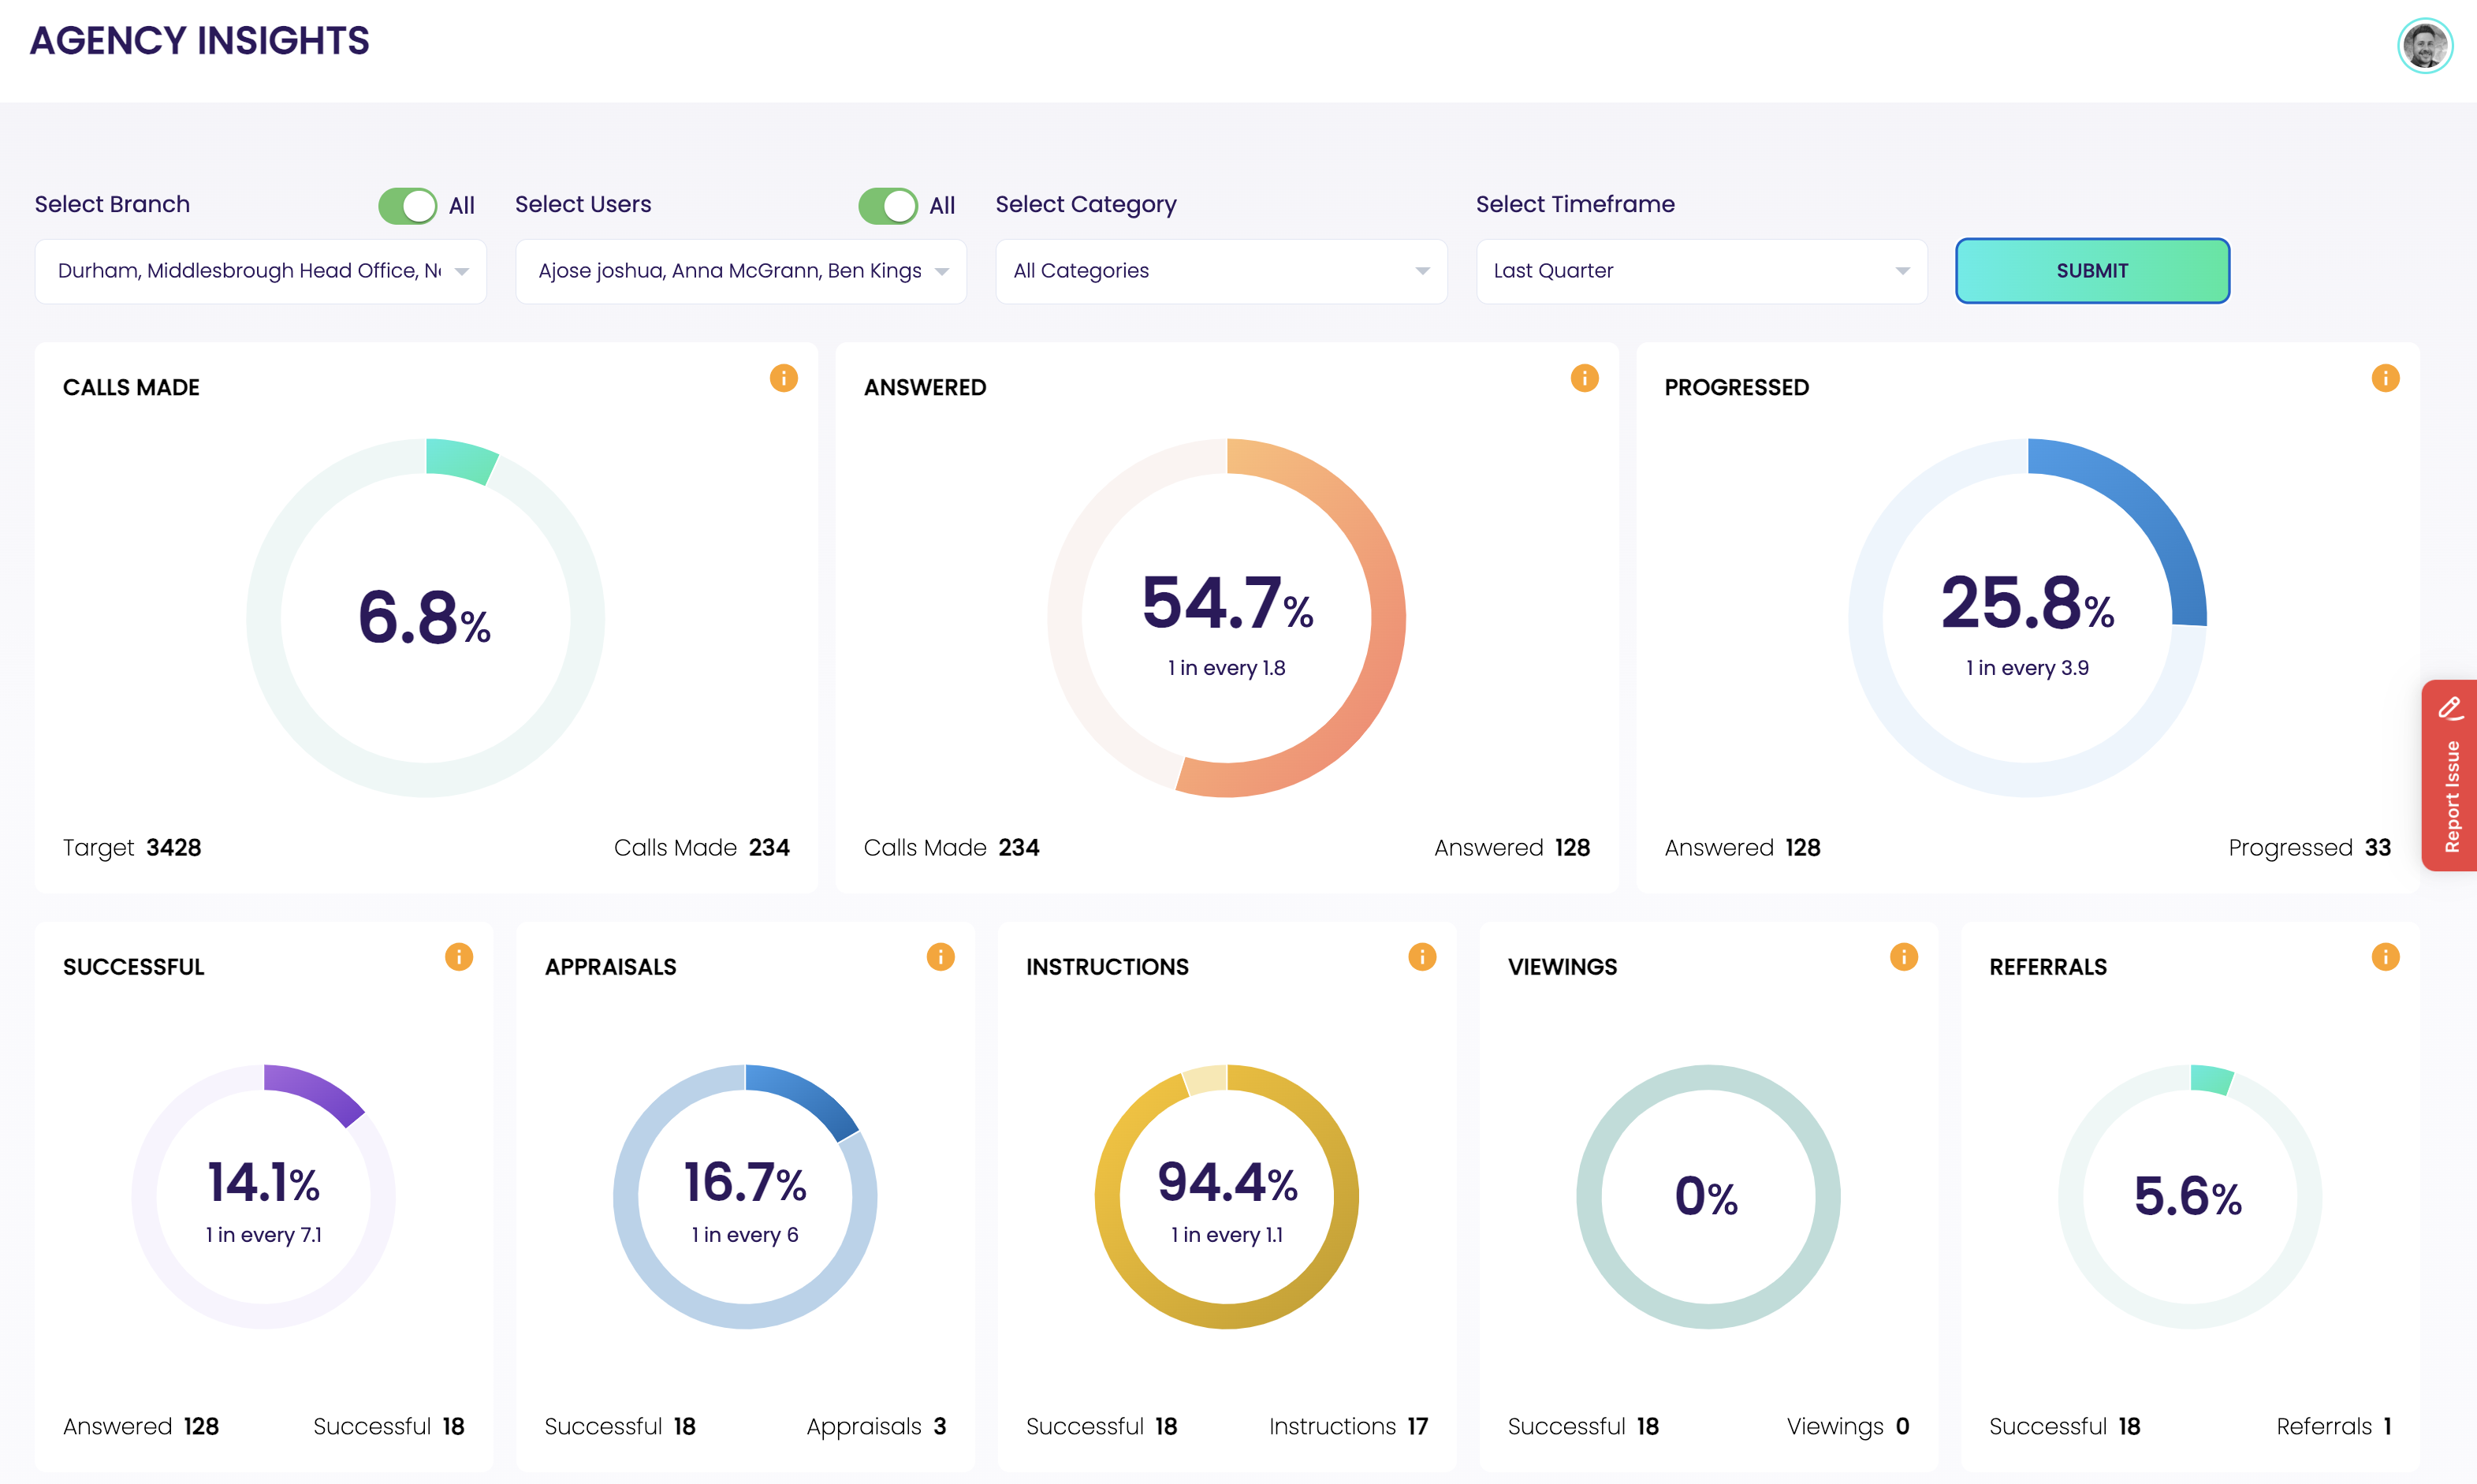Click the Calls Made info icon
Image resolution: width=2477 pixels, height=1484 pixels.
pos(784,378)
